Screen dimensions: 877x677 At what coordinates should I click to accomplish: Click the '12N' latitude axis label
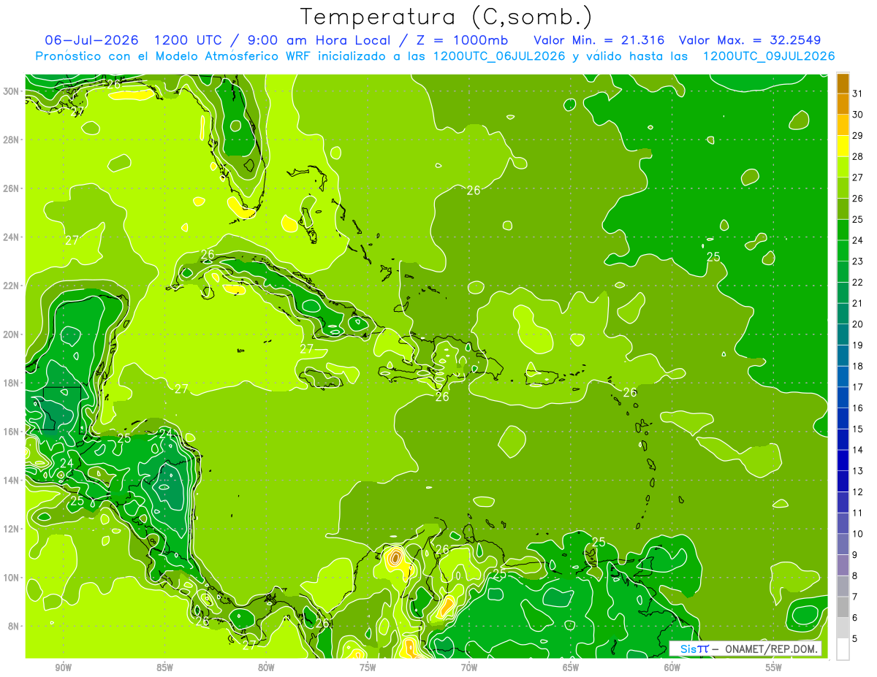pyautogui.click(x=12, y=529)
